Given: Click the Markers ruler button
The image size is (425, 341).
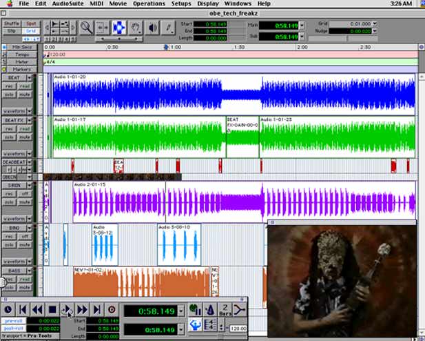Looking at the screenshot, I should pos(21,69).
